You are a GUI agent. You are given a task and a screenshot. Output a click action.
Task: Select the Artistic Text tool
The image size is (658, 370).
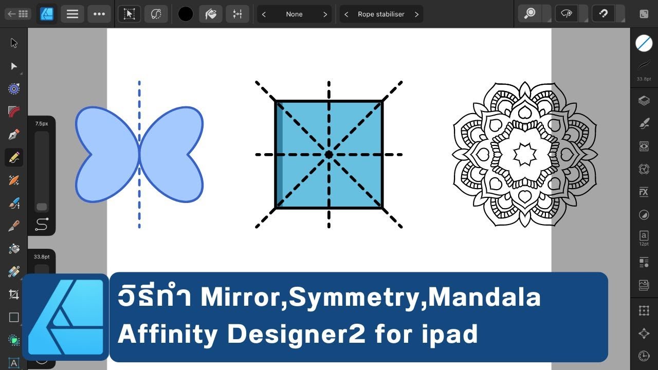click(14, 363)
